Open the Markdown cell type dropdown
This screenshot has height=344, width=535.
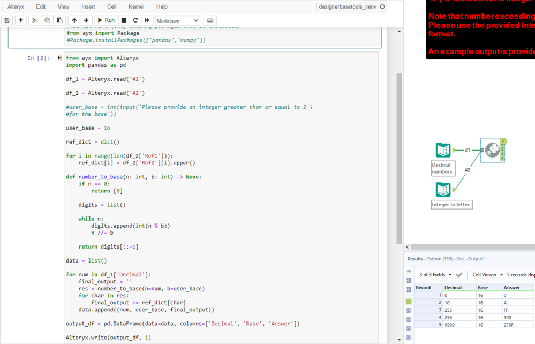point(177,20)
